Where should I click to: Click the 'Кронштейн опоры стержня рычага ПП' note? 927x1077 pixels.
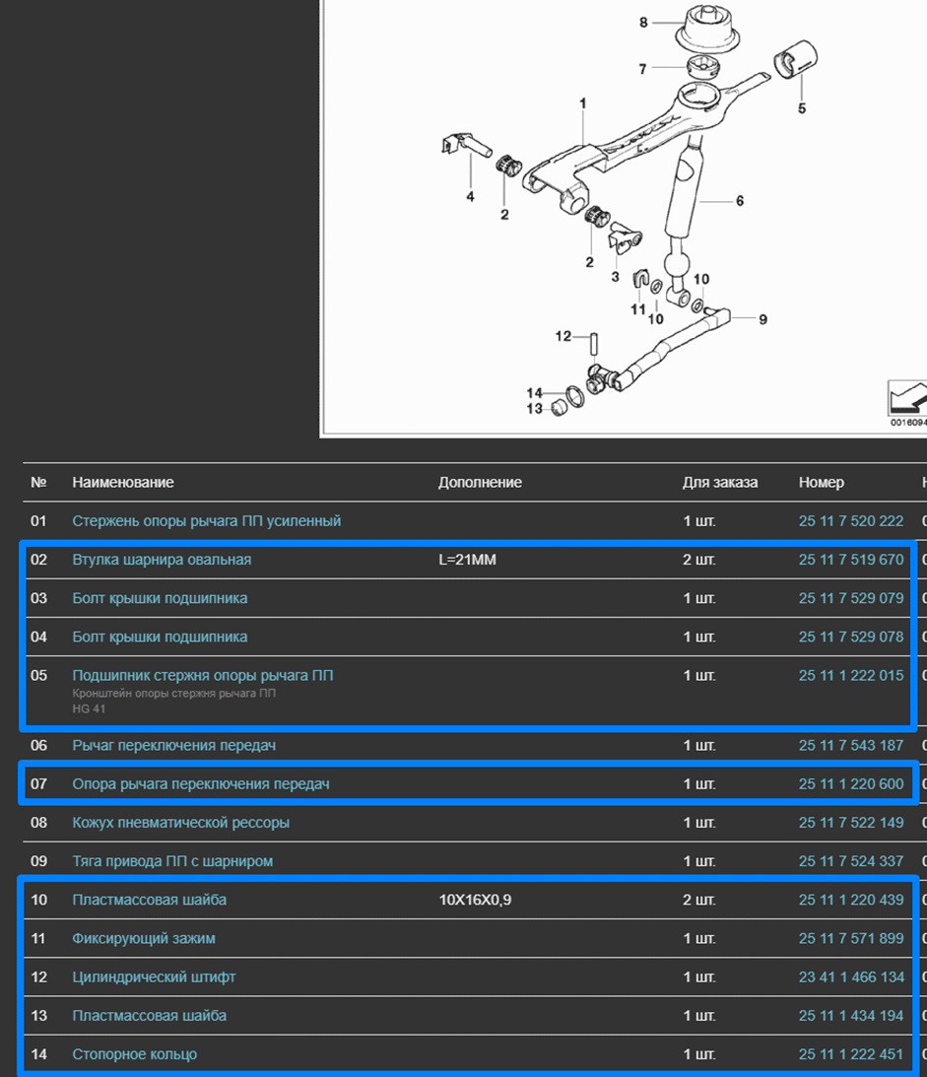173,693
